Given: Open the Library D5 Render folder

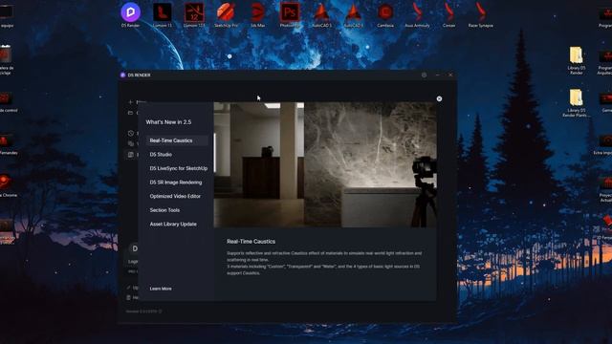Looking at the screenshot, I should [577, 60].
